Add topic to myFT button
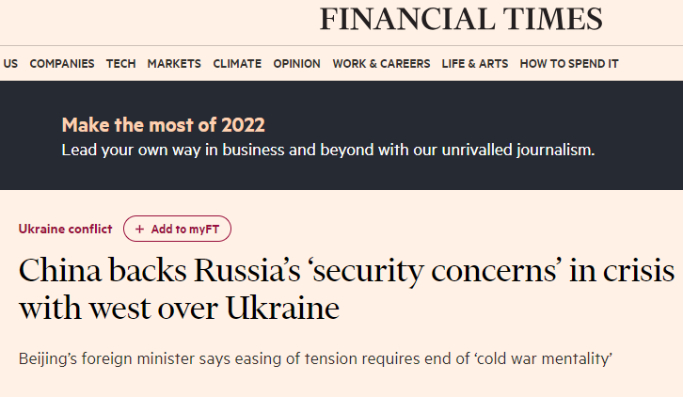The height and width of the screenshot is (397, 683). [177, 229]
